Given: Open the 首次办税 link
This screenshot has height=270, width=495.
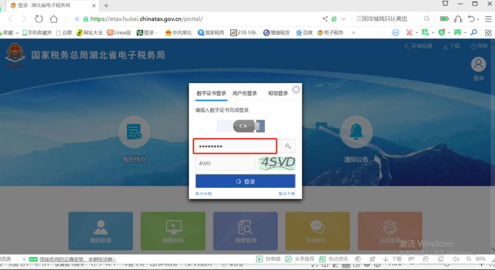Looking at the screenshot, I should [x=203, y=194].
